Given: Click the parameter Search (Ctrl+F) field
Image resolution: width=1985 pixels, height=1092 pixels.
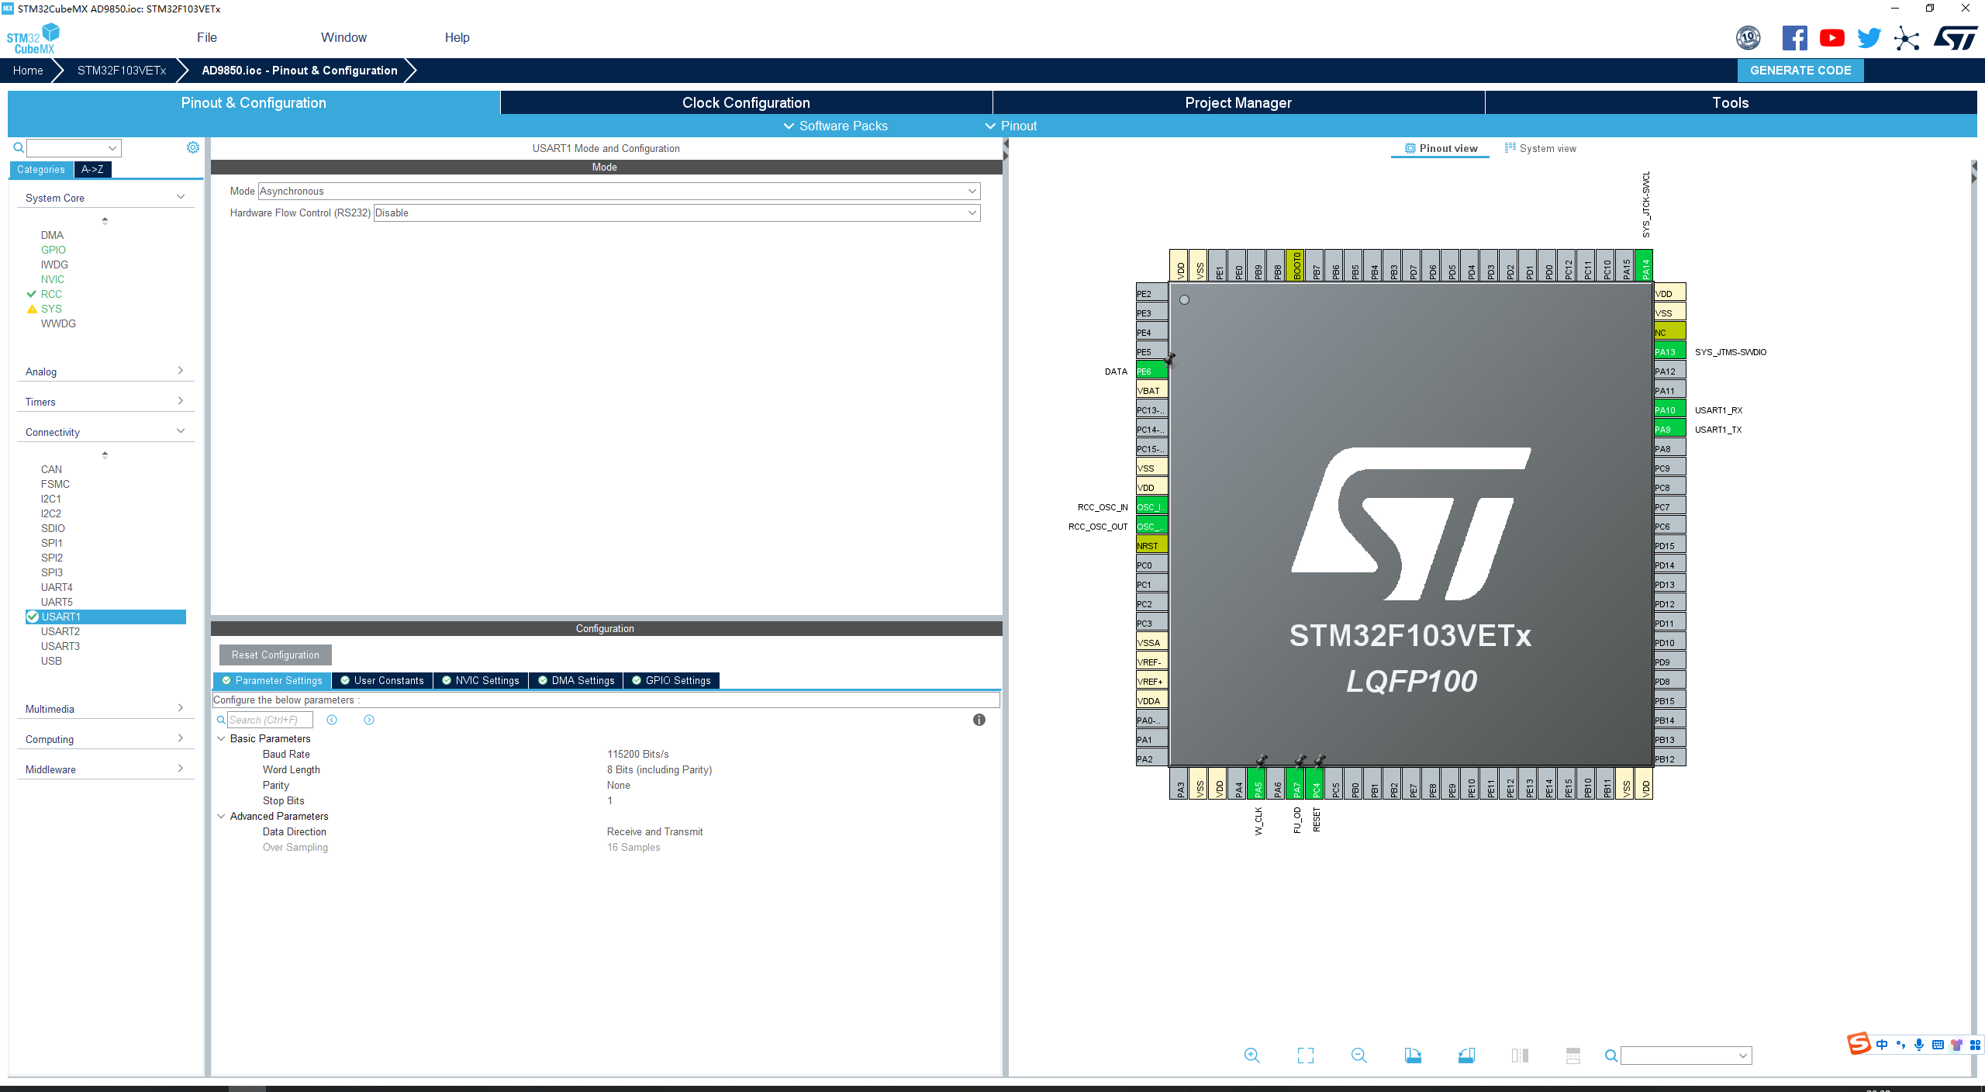Looking at the screenshot, I should point(270,720).
